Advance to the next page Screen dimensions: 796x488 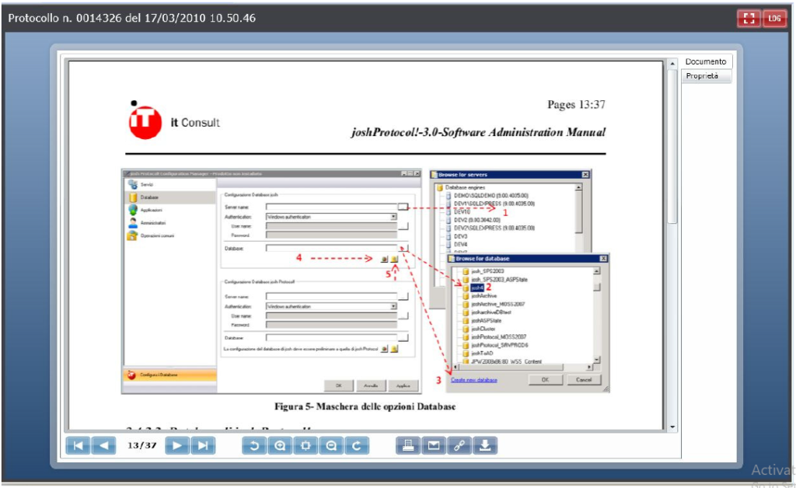tap(177, 446)
